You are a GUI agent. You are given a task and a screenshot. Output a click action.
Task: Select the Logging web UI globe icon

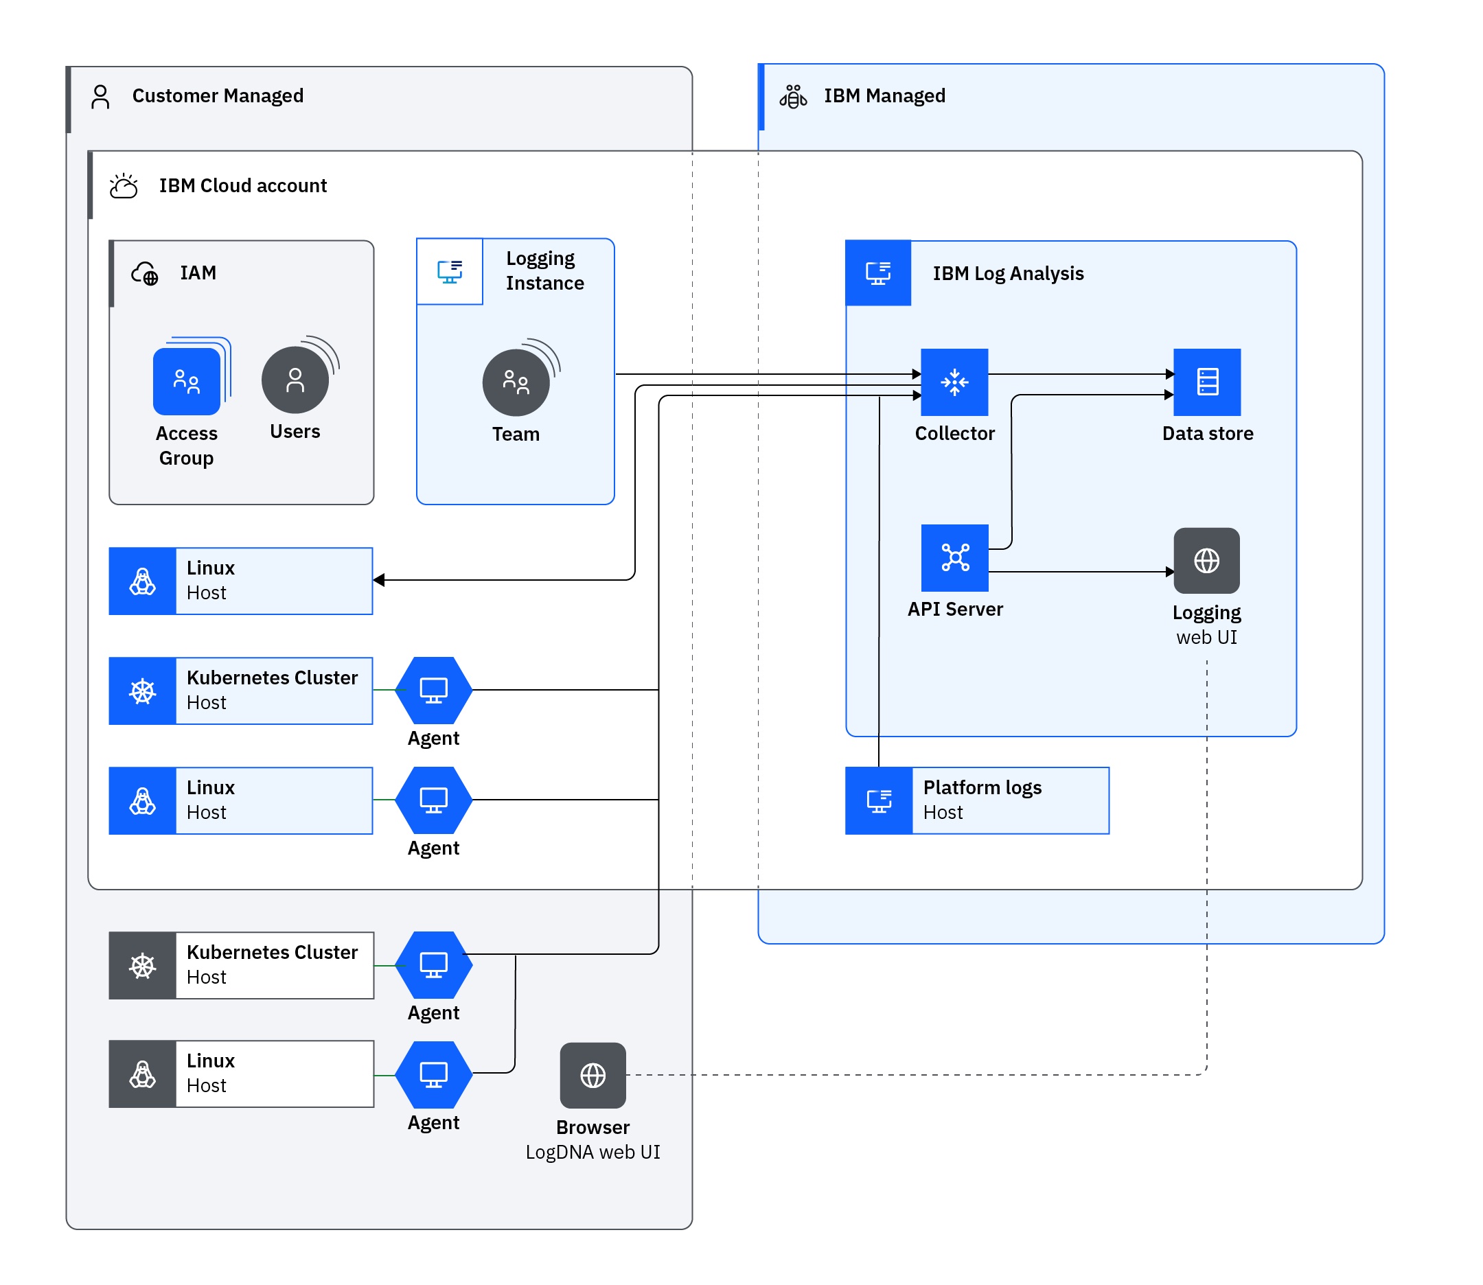(1207, 561)
